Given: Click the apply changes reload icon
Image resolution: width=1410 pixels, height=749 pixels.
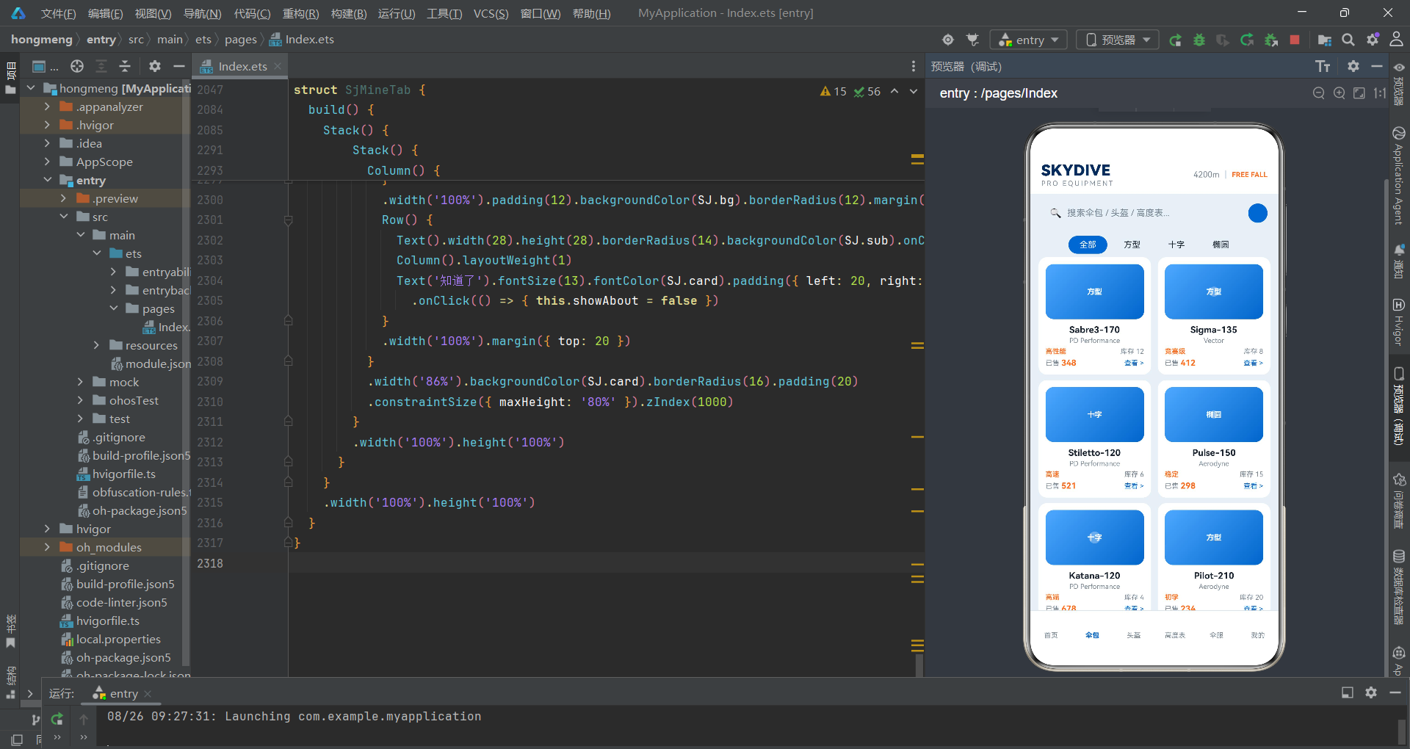Looking at the screenshot, I should click(1247, 40).
